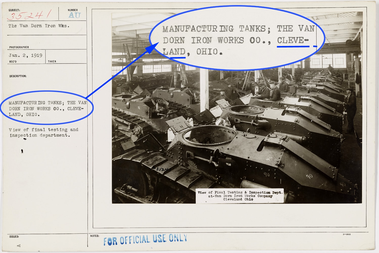Click the caption line 'Cleveland Ohio' in the photo
379x253 pixels.
[x=238, y=199]
